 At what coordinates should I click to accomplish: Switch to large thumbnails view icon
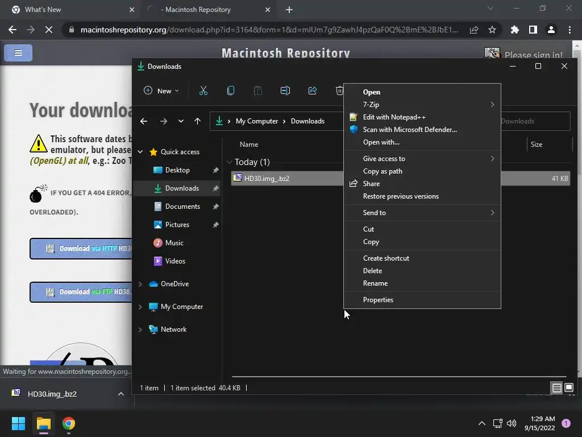click(569, 388)
